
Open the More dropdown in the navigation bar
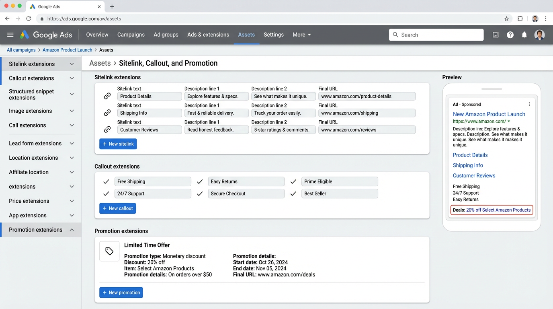301,35
